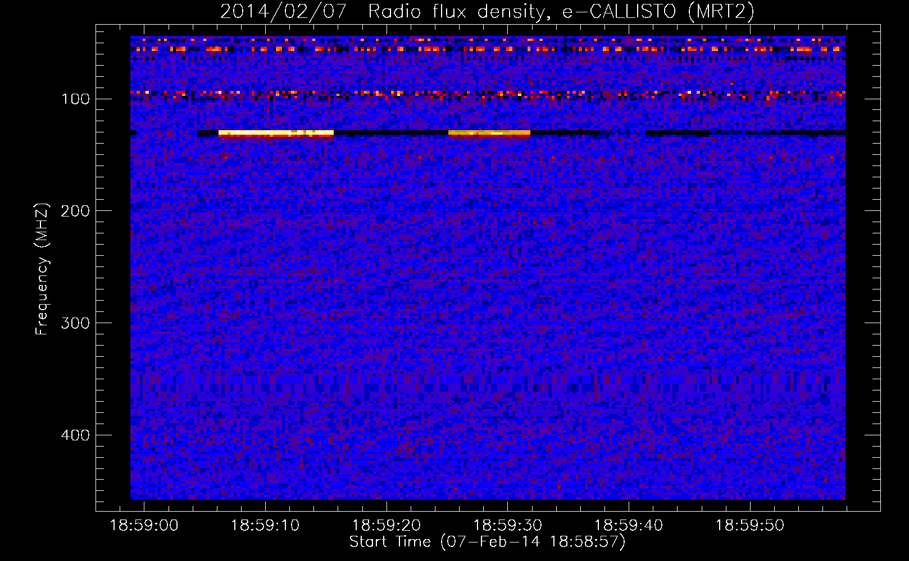Click the "18:59:30" time tick label
This screenshot has width=909, height=561.
[508, 526]
